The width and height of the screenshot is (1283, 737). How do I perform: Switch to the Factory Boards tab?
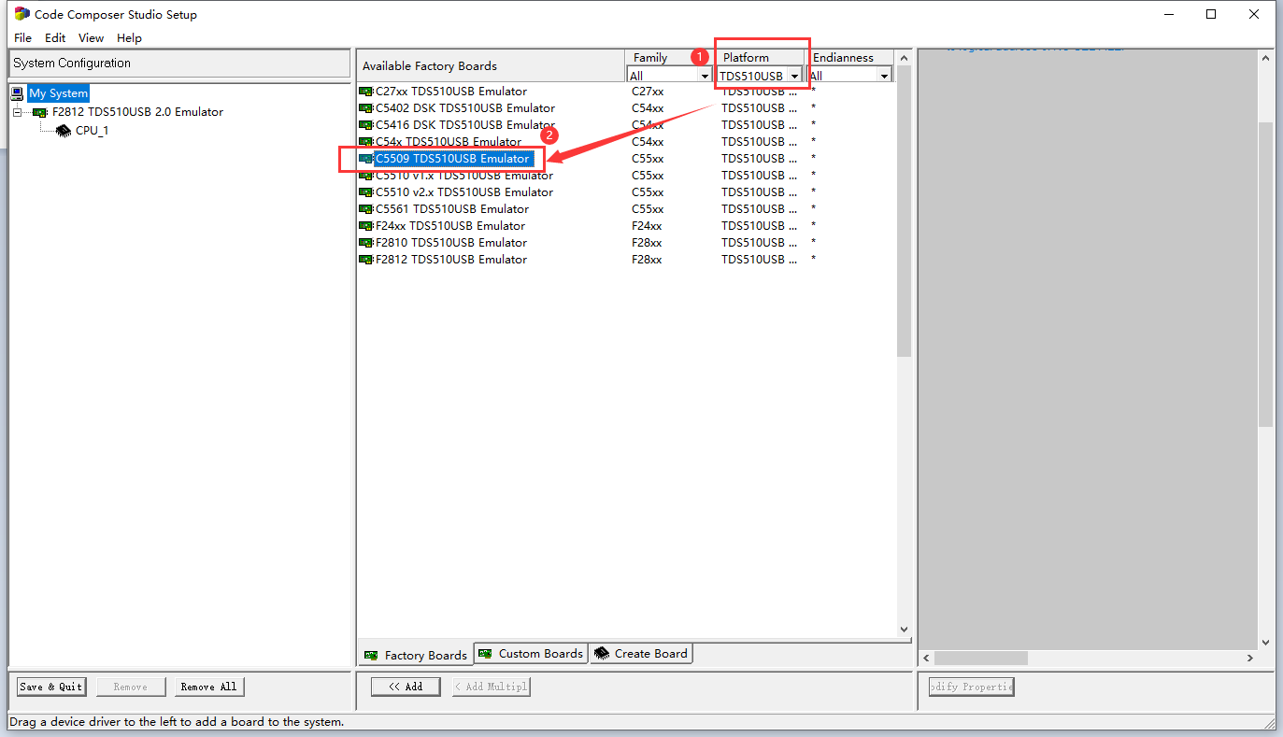pyautogui.click(x=416, y=655)
